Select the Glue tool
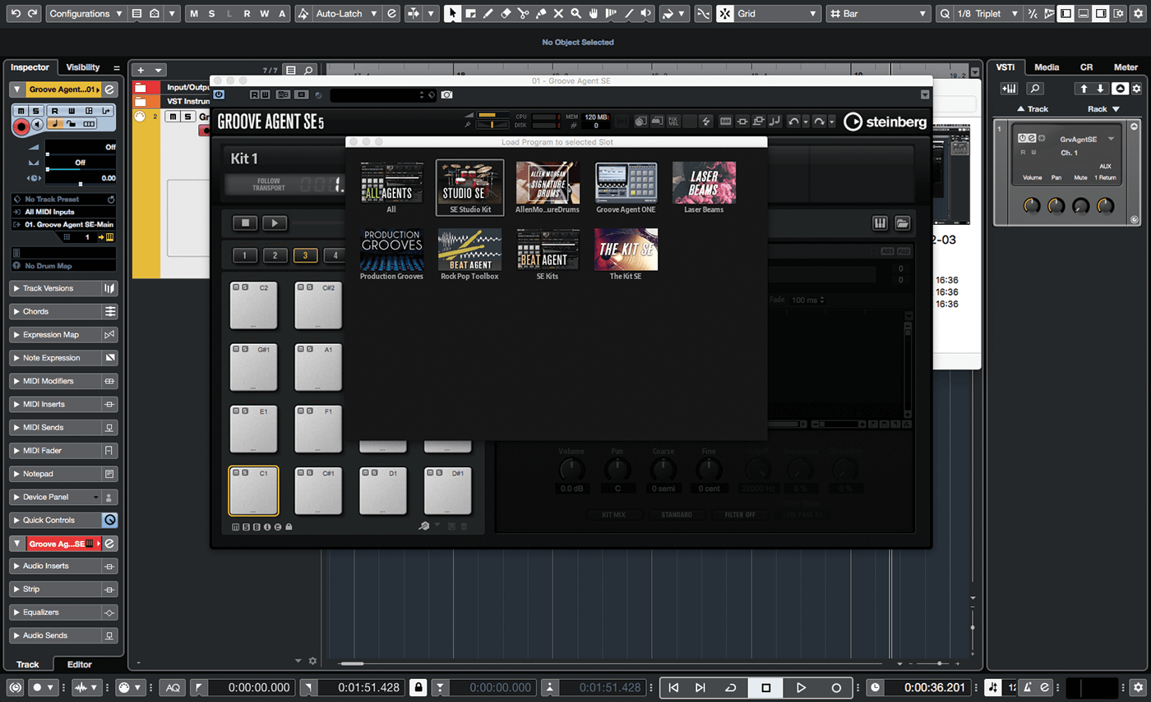 pyautogui.click(x=541, y=14)
